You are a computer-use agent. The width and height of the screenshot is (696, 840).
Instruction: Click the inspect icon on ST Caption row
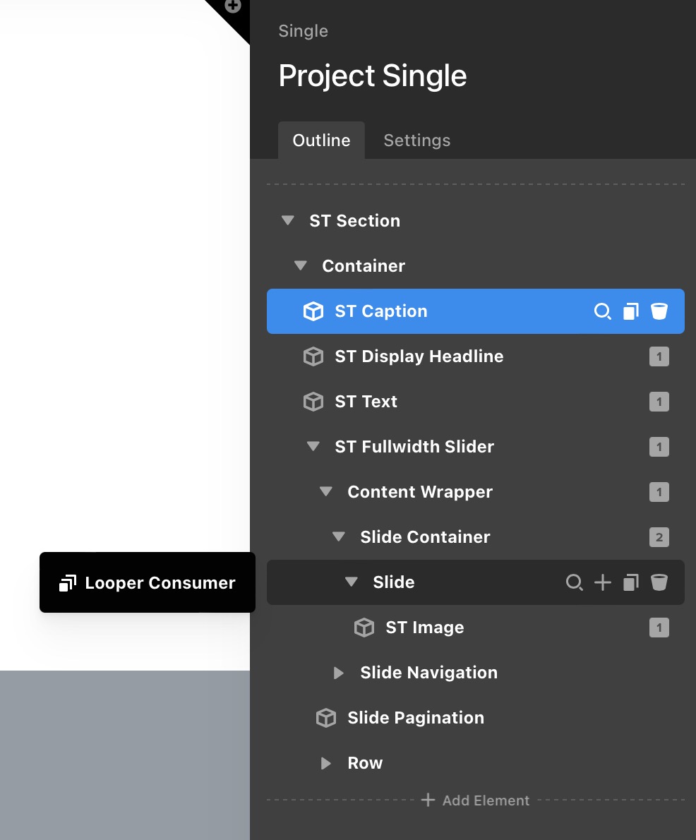pos(602,311)
